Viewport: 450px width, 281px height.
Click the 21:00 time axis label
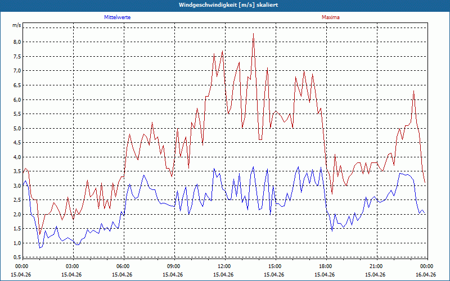[376, 266]
